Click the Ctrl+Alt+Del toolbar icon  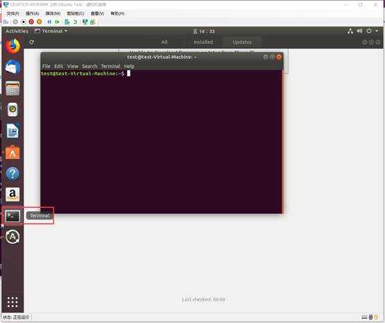6,22
